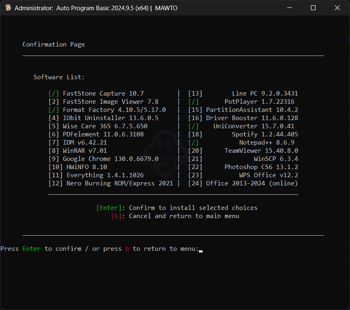Click the green check mark beside Format Factory
The width and height of the screenshot is (350, 310).
point(54,110)
